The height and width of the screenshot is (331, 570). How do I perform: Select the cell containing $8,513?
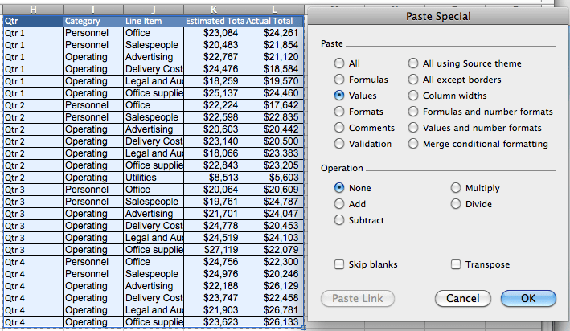tap(213, 178)
